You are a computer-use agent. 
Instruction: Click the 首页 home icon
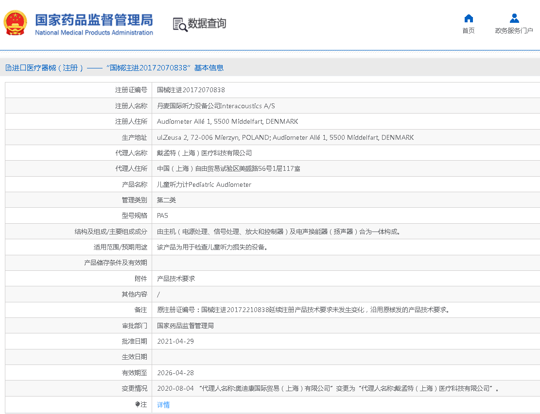pyautogui.click(x=468, y=17)
